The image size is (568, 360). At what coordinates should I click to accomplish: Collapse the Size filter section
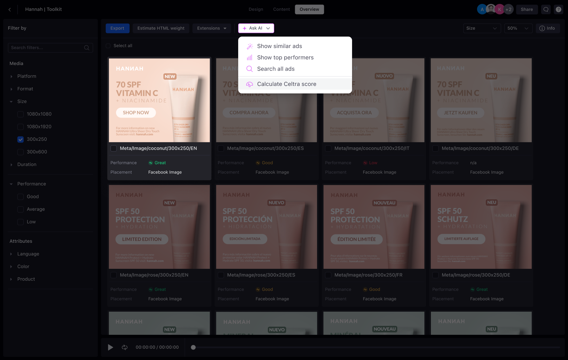[11, 102]
